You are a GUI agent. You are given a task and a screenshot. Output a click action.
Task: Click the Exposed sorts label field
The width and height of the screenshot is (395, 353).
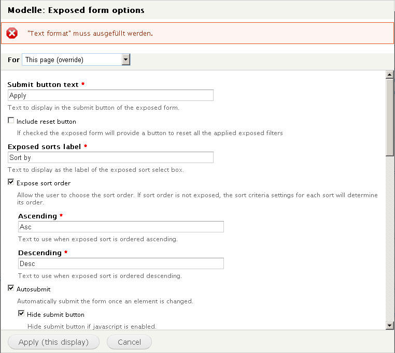(x=111, y=157)
